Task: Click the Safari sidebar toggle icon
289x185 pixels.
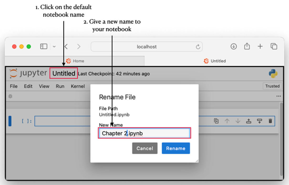Action: coord(44,46)
